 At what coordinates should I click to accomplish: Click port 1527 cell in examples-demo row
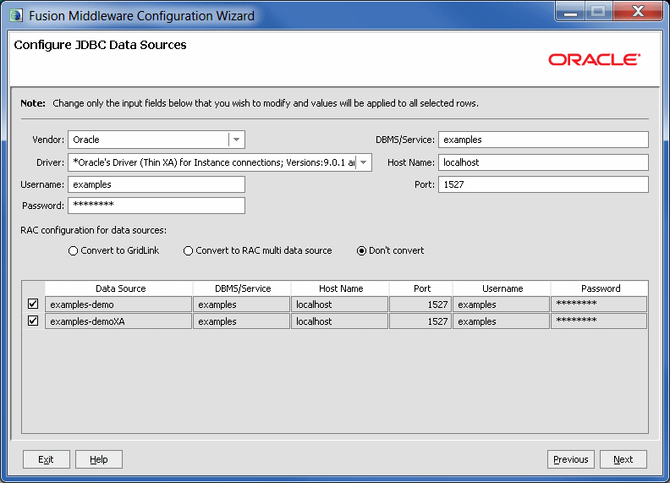coord(420,305)
